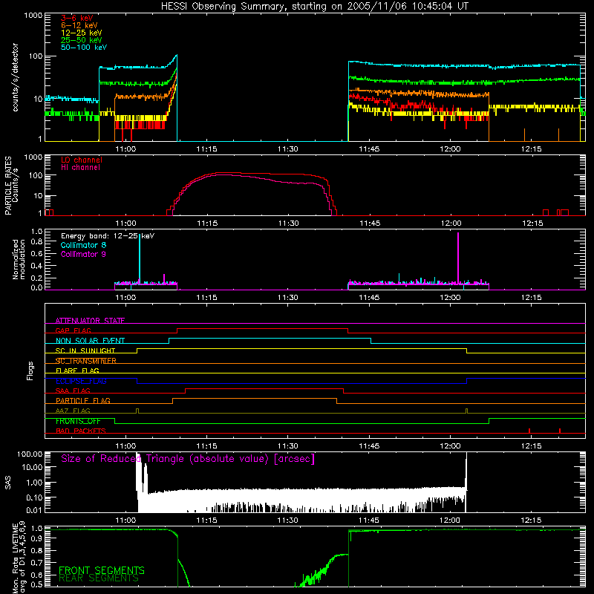
Task: Click the FLARE_FLAG label
Action: (x=77, y=371)
